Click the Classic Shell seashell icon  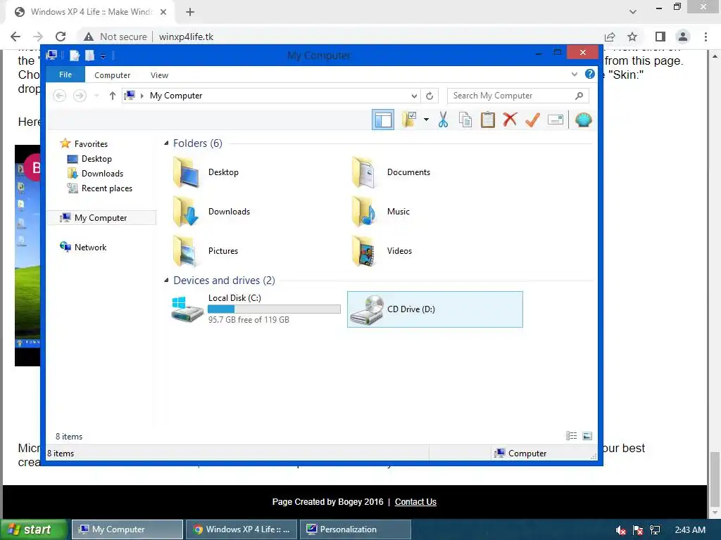click(583, 120)
